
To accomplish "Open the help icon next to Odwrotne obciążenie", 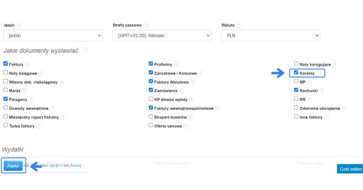I will click(x=344, y=109).
